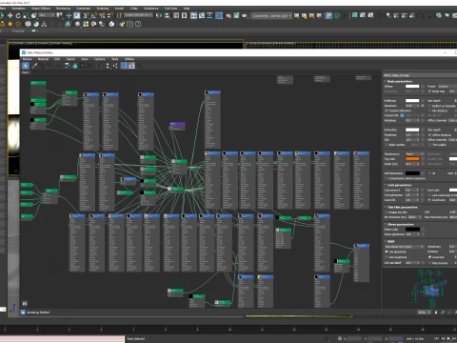Click the teal paint bucket icon in Slate toolbar

point(75,66)
